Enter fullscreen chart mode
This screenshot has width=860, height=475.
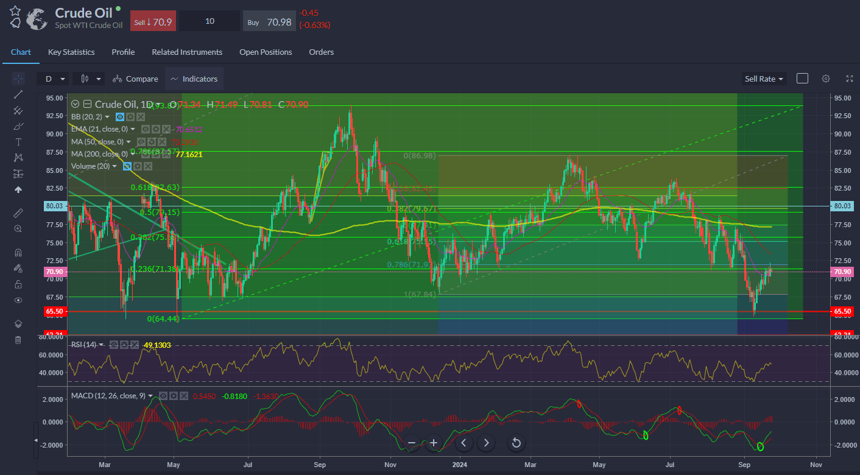click(x=850, y=79)
